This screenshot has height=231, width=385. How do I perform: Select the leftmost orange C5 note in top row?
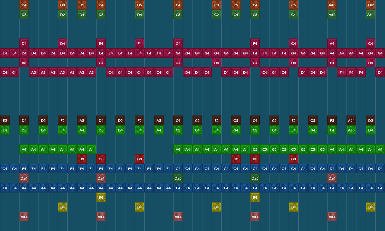[236, 5]
